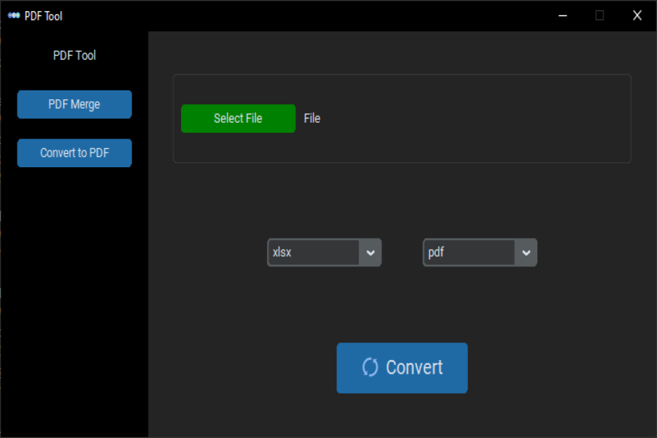Switch to Convert to PDF section
657x438 pixels.
click(74, 153)
